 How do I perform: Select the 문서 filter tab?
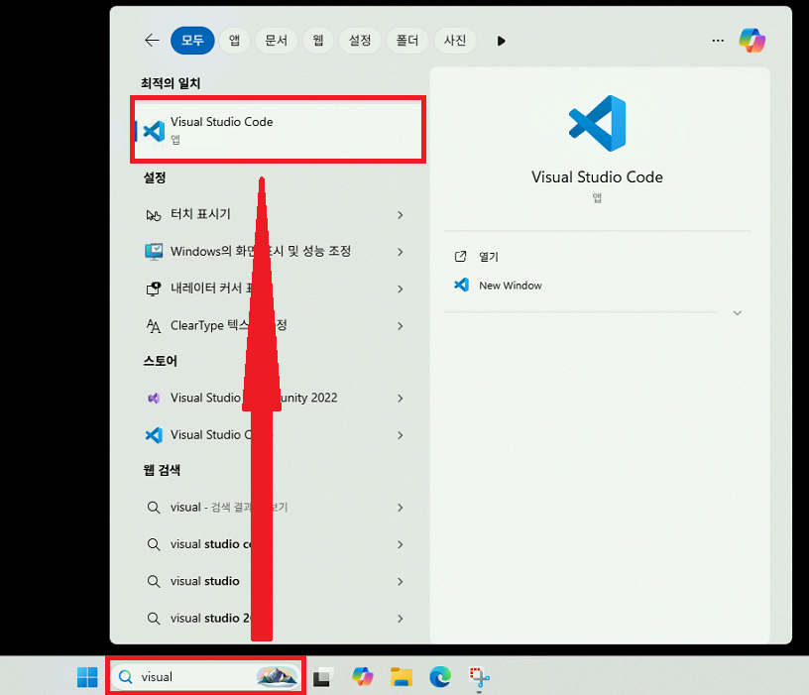[276, 41]
